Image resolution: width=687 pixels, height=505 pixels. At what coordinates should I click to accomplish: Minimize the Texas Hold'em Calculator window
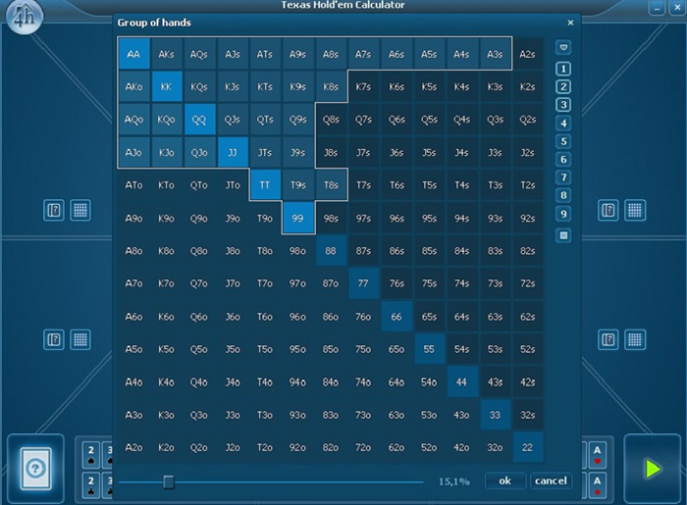click(657, 8)
